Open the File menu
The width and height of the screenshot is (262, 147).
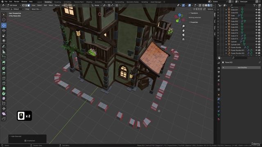(6, 2)
